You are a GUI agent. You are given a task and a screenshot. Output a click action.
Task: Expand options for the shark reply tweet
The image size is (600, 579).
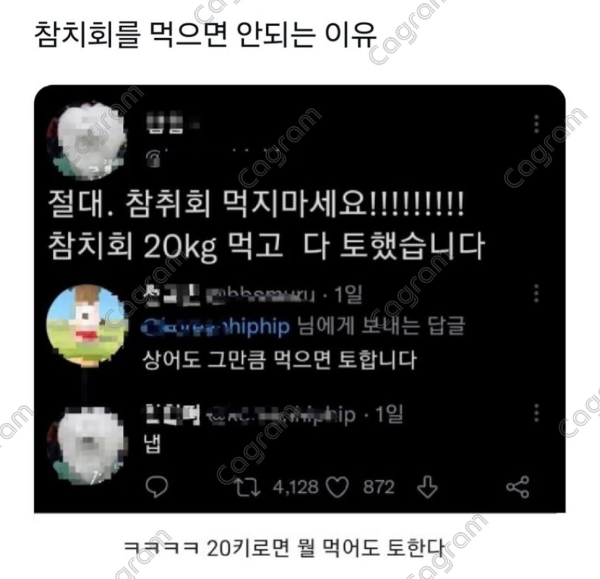(x=537, y=294)
